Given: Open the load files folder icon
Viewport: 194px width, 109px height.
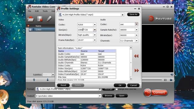Looking at the screenshot, I should 31,19.
